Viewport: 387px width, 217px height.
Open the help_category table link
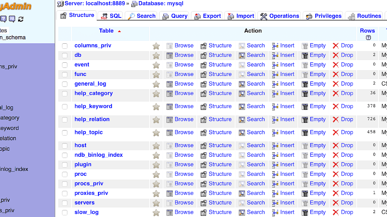[93, 93]
